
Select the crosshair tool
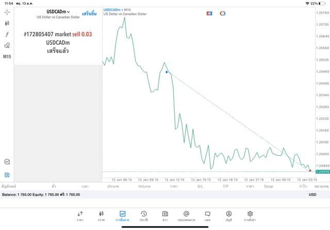point(7,12)
